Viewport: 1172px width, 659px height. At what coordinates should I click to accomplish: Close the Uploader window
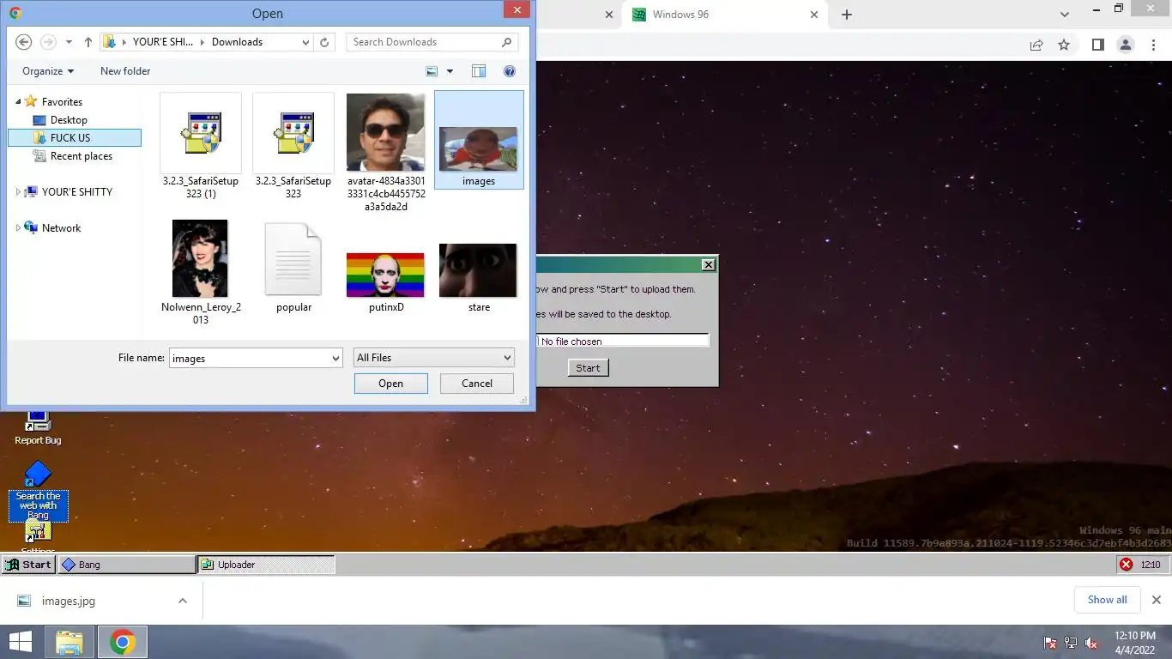(708, 264)
